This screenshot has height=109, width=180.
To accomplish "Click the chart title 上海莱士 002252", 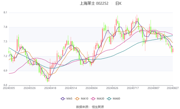I will [x=94, y=3].
